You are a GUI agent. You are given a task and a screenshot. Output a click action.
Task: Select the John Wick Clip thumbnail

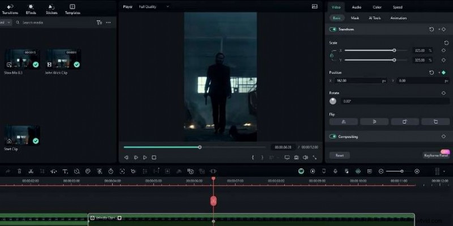63,59
